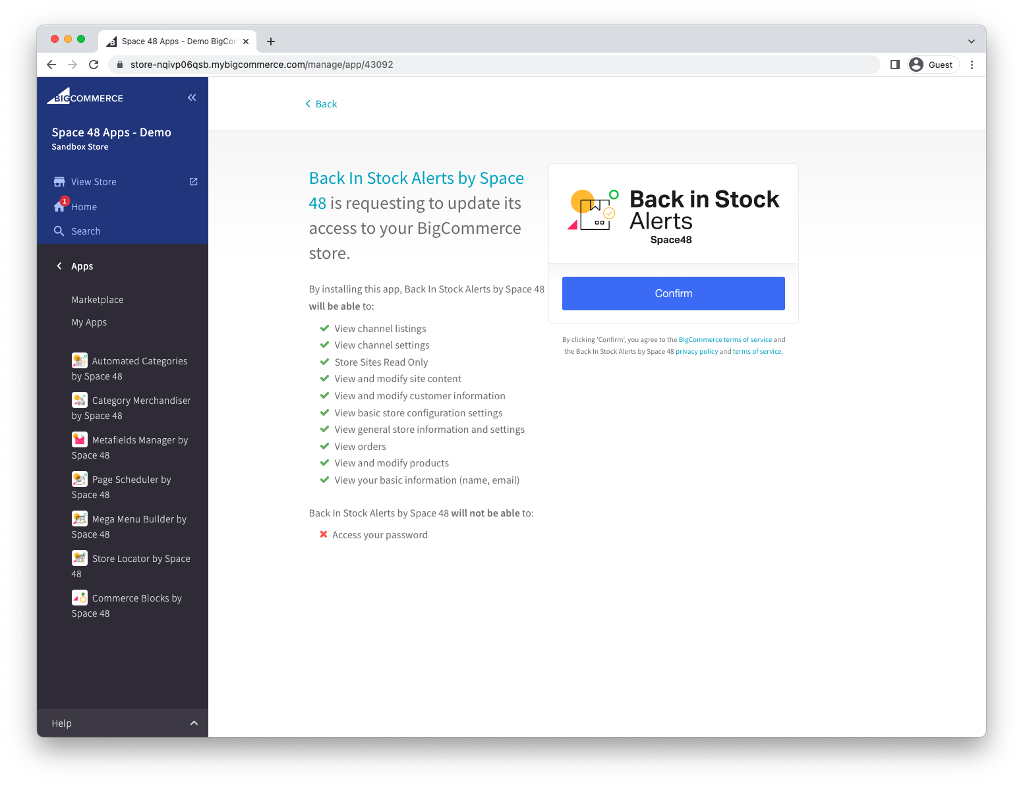This screenshot has height=786, width=1023.
Task: Click 'View and modify customer information'
Action: [420, 396]
